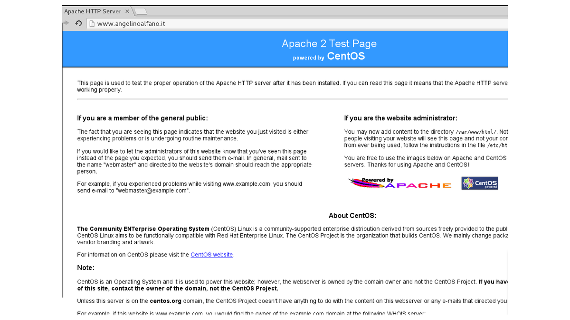Screen dimensions: 570x320
Task: Click the CentOS powered badge image
Action: [480, 183]
